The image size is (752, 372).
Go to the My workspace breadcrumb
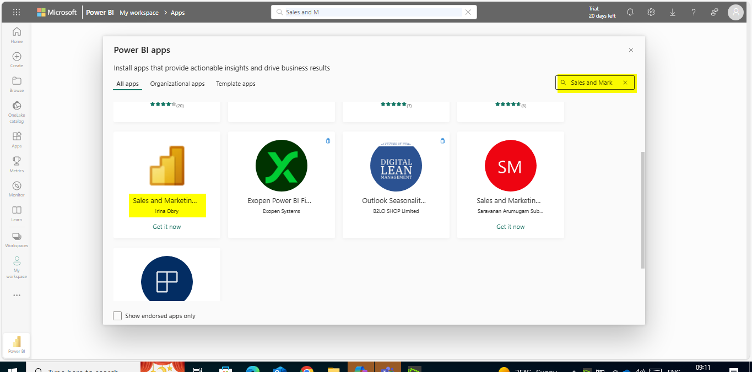(x=139, y=12)
